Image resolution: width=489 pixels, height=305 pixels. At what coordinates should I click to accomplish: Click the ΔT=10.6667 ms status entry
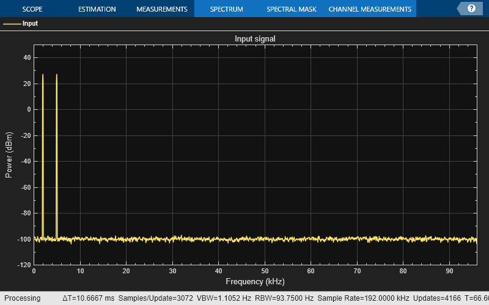[88, 298]
